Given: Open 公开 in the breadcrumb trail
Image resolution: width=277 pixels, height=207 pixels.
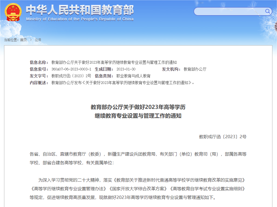Looking at the screenshot, I should (x=38, y=40).
